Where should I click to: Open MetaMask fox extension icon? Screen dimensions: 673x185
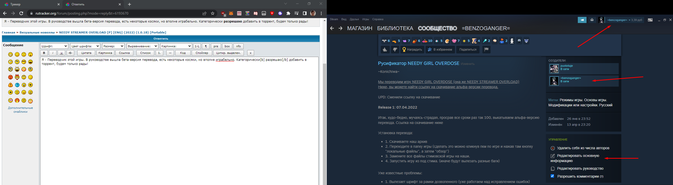point(231,13)
